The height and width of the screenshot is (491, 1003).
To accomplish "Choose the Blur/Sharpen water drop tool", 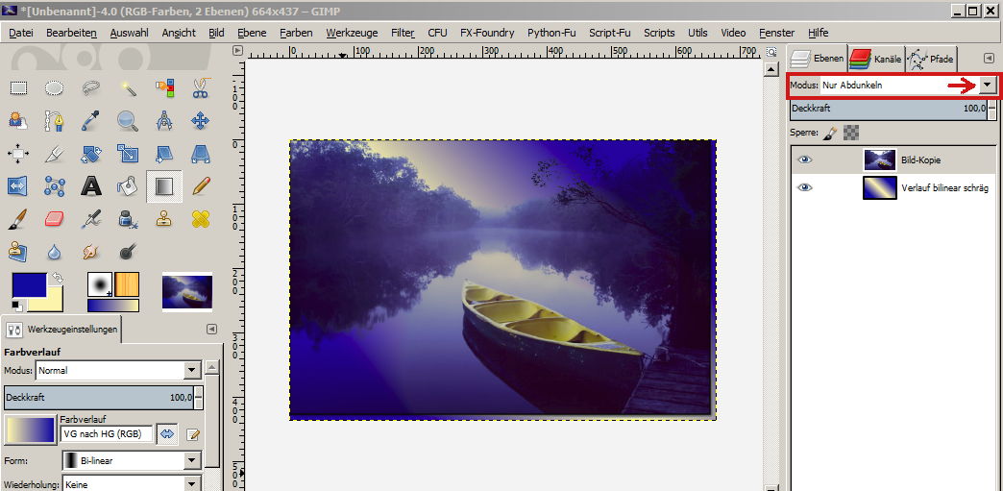I will pos(55,252).
